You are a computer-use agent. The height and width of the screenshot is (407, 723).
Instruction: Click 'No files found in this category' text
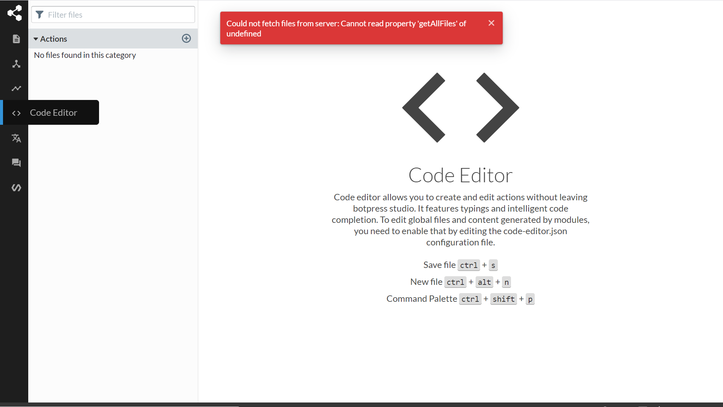pyautogui.click(x=85, y=55)
